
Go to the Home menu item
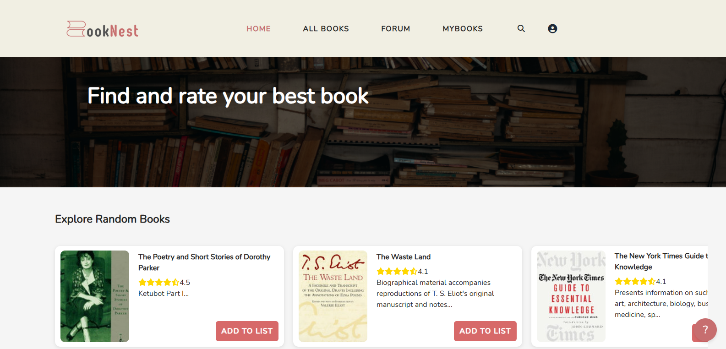tap(258, 28)
